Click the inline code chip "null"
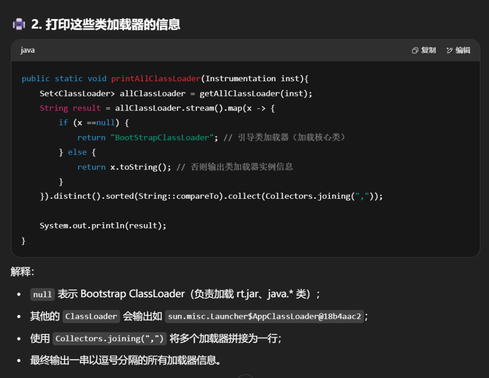The image size is (489, 378). [43, 294]
